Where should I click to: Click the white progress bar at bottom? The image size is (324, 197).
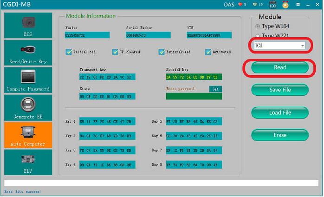[x=161, y=183]
